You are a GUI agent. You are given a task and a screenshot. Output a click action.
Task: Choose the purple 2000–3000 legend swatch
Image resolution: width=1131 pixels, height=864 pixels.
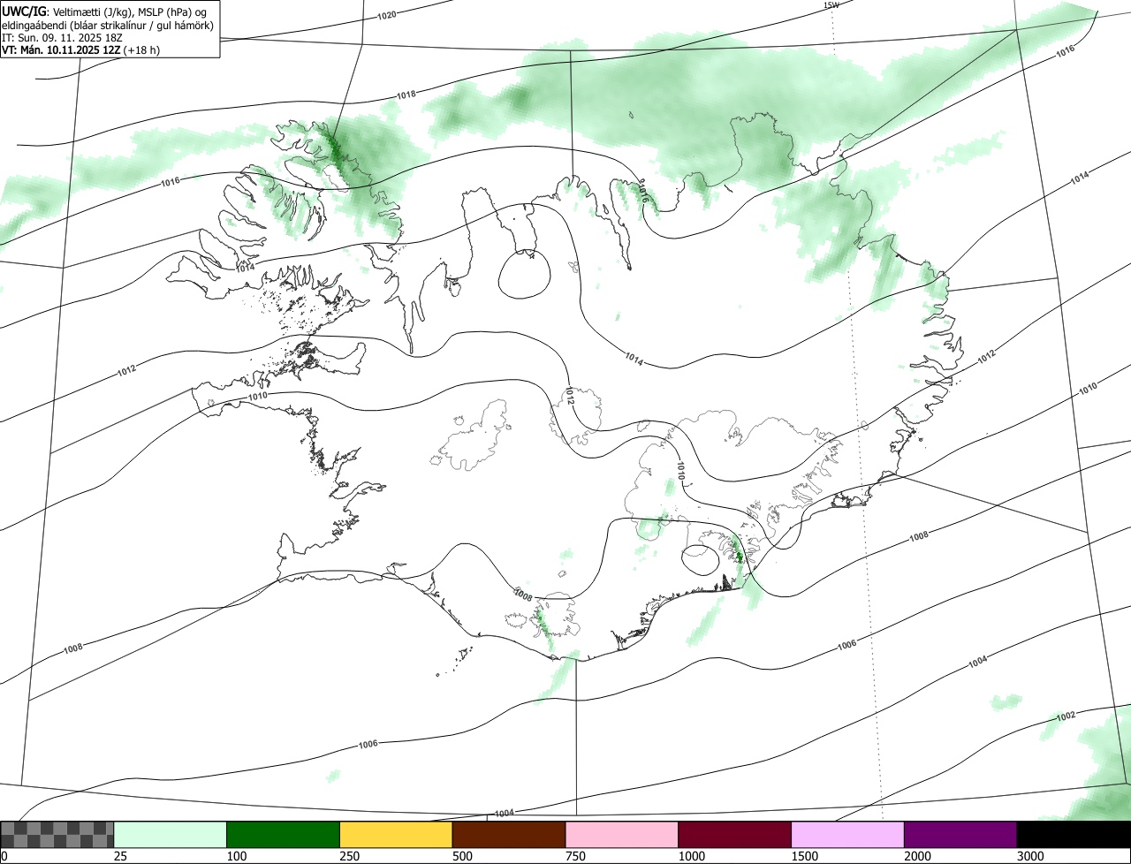960,835
